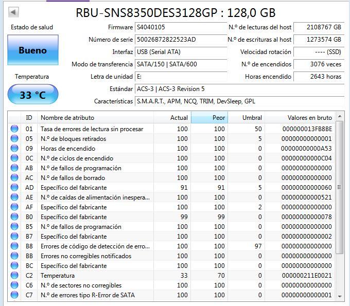This screenshot has width=350, height=306.
Task: Click status circle icon of attribute 01
Action: (x=14, y=129)
